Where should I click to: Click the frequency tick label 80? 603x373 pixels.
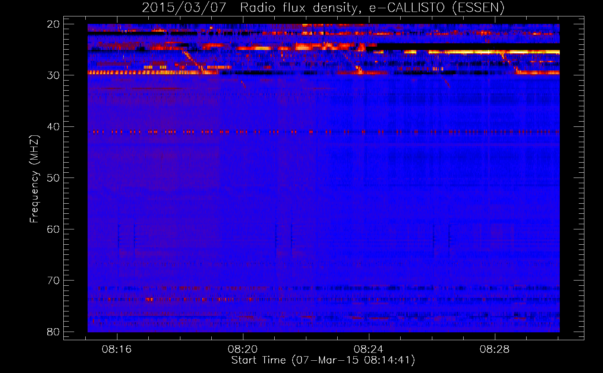click(53, 332)
